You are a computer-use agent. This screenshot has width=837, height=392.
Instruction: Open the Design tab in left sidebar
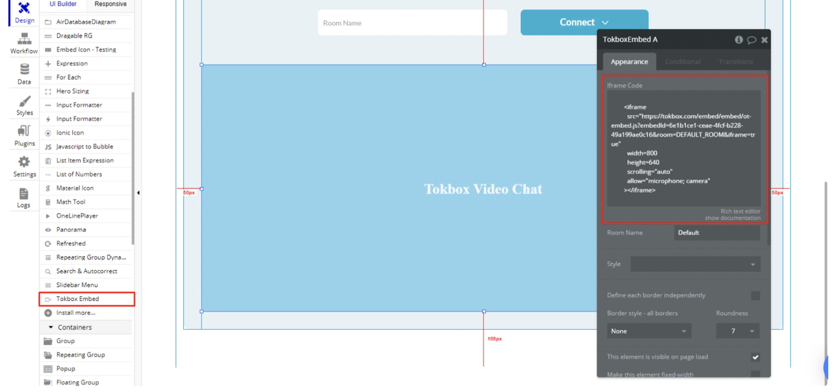[24, 13]
